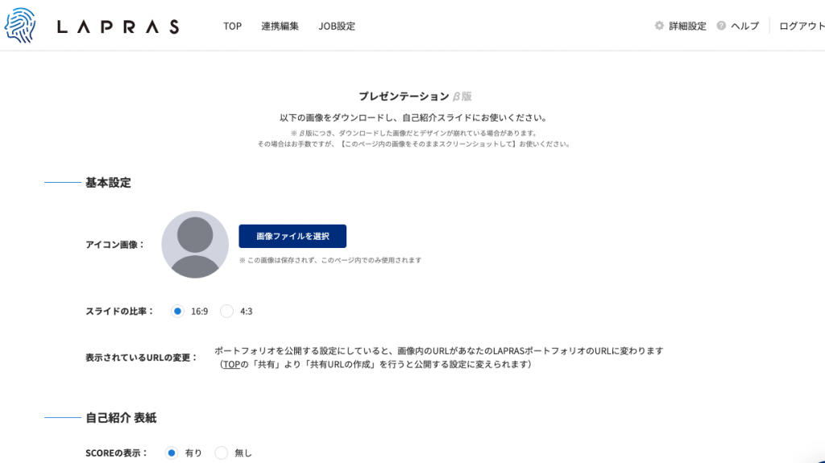Open the 連携編集 menu item
This screenshot has height=463, width=825.
pos(280,27)
